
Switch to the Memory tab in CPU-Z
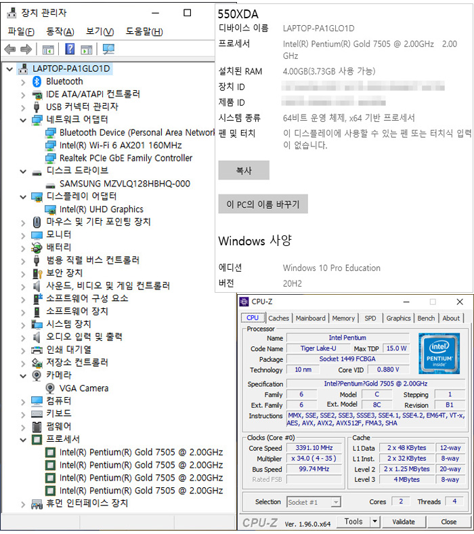pos(343,318)
